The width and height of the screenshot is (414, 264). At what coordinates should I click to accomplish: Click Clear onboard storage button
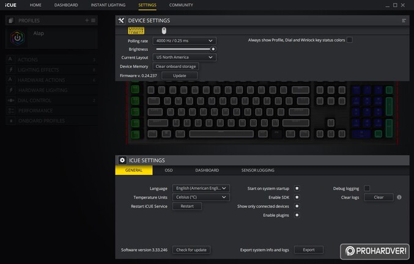(x=176, y=67)
